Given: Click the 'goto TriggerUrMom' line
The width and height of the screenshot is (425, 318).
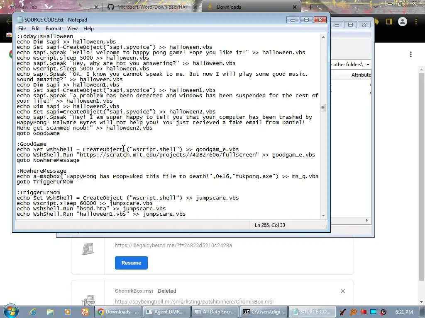Looking at the screenshot, I should 45,182.
